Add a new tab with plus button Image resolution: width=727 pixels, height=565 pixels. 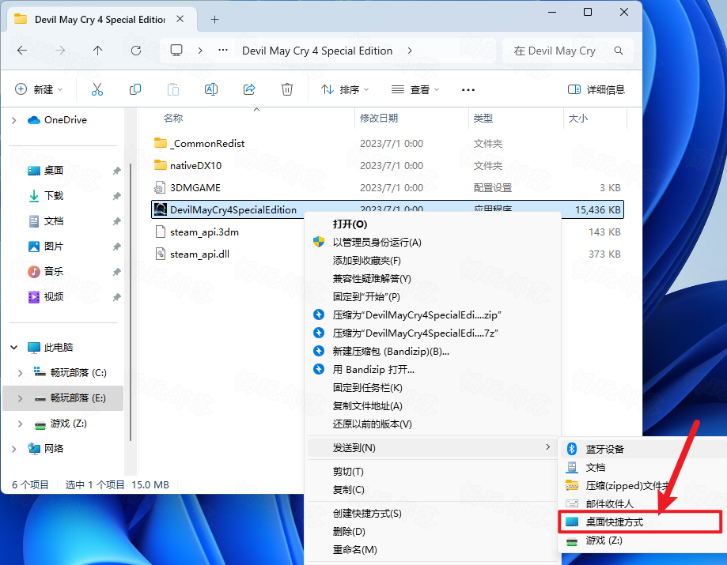pyautogui.click(x=214, y=20)
